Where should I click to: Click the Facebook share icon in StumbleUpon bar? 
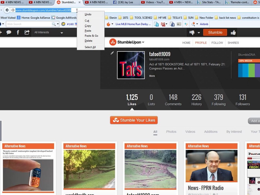point(18,32)
